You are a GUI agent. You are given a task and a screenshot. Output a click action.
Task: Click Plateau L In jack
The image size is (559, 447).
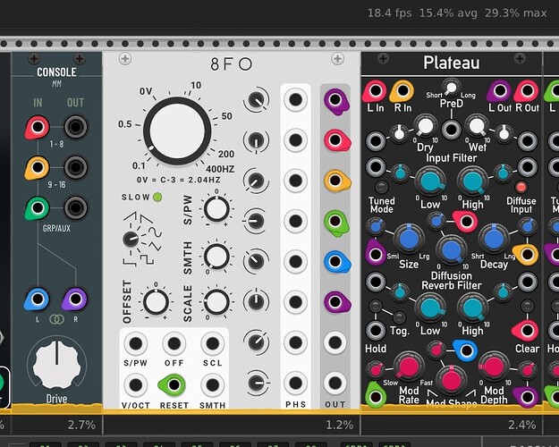tap(375, 91)
